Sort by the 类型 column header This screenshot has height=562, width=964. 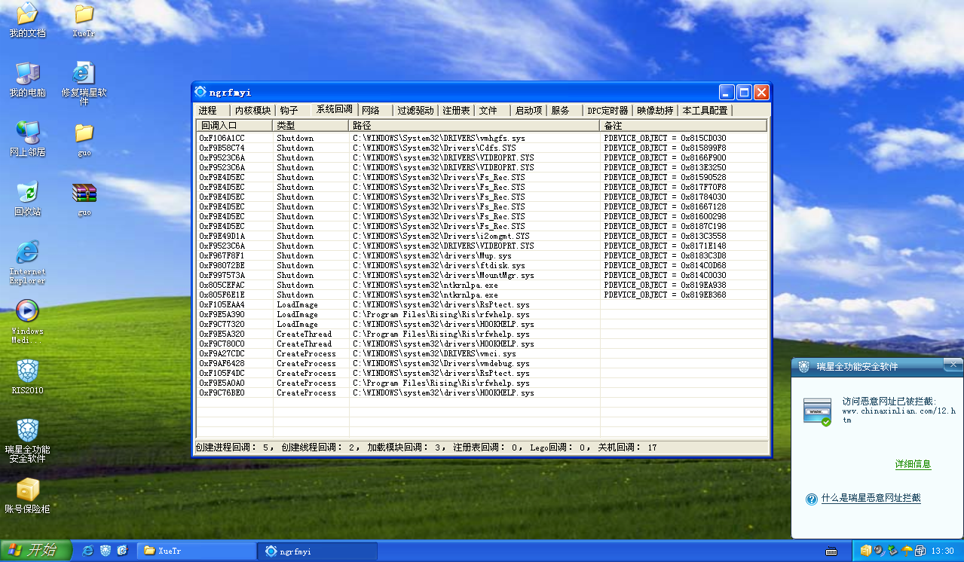[311, 125]
